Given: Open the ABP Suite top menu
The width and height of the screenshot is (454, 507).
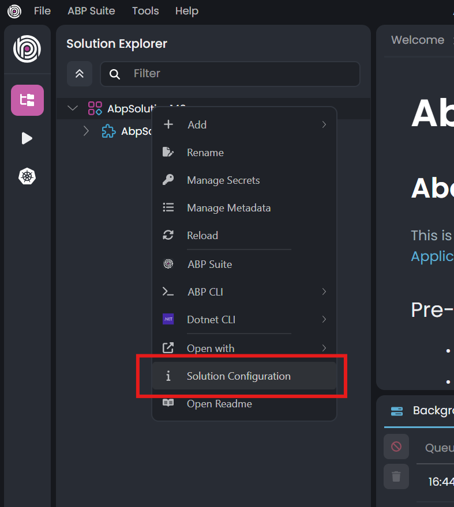Looking at the screenshot, I should coord(91,11).
